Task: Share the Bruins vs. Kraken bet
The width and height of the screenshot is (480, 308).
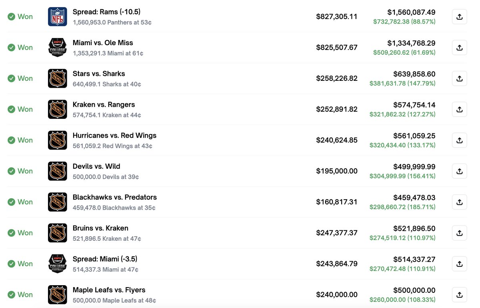Action: click(x=459, y=233)
